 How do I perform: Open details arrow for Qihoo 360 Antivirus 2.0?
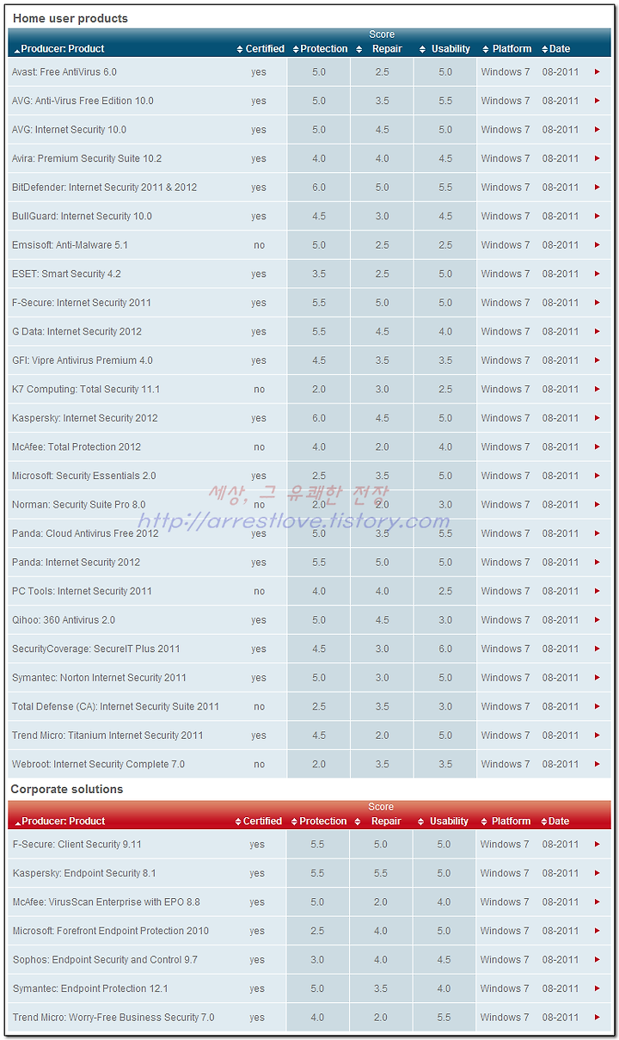(x=598, y=619)
